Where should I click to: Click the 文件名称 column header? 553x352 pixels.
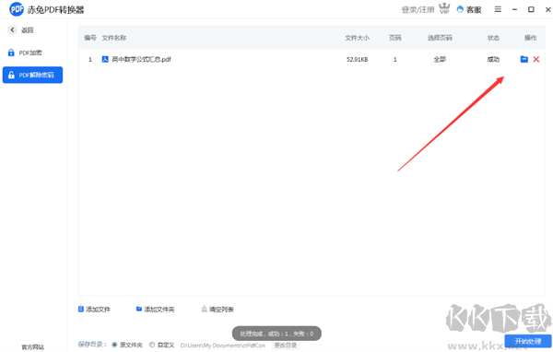point(114,38)
